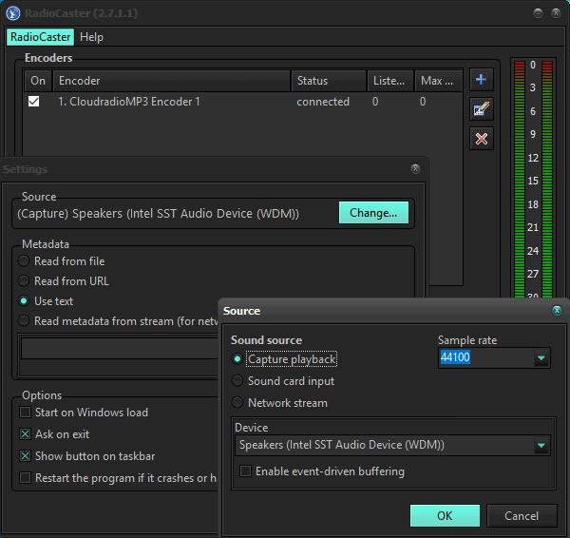Toggle Enable event-driven buffering checkbox
The height and width of the screenshot is (538, 570).
point(246,471)
